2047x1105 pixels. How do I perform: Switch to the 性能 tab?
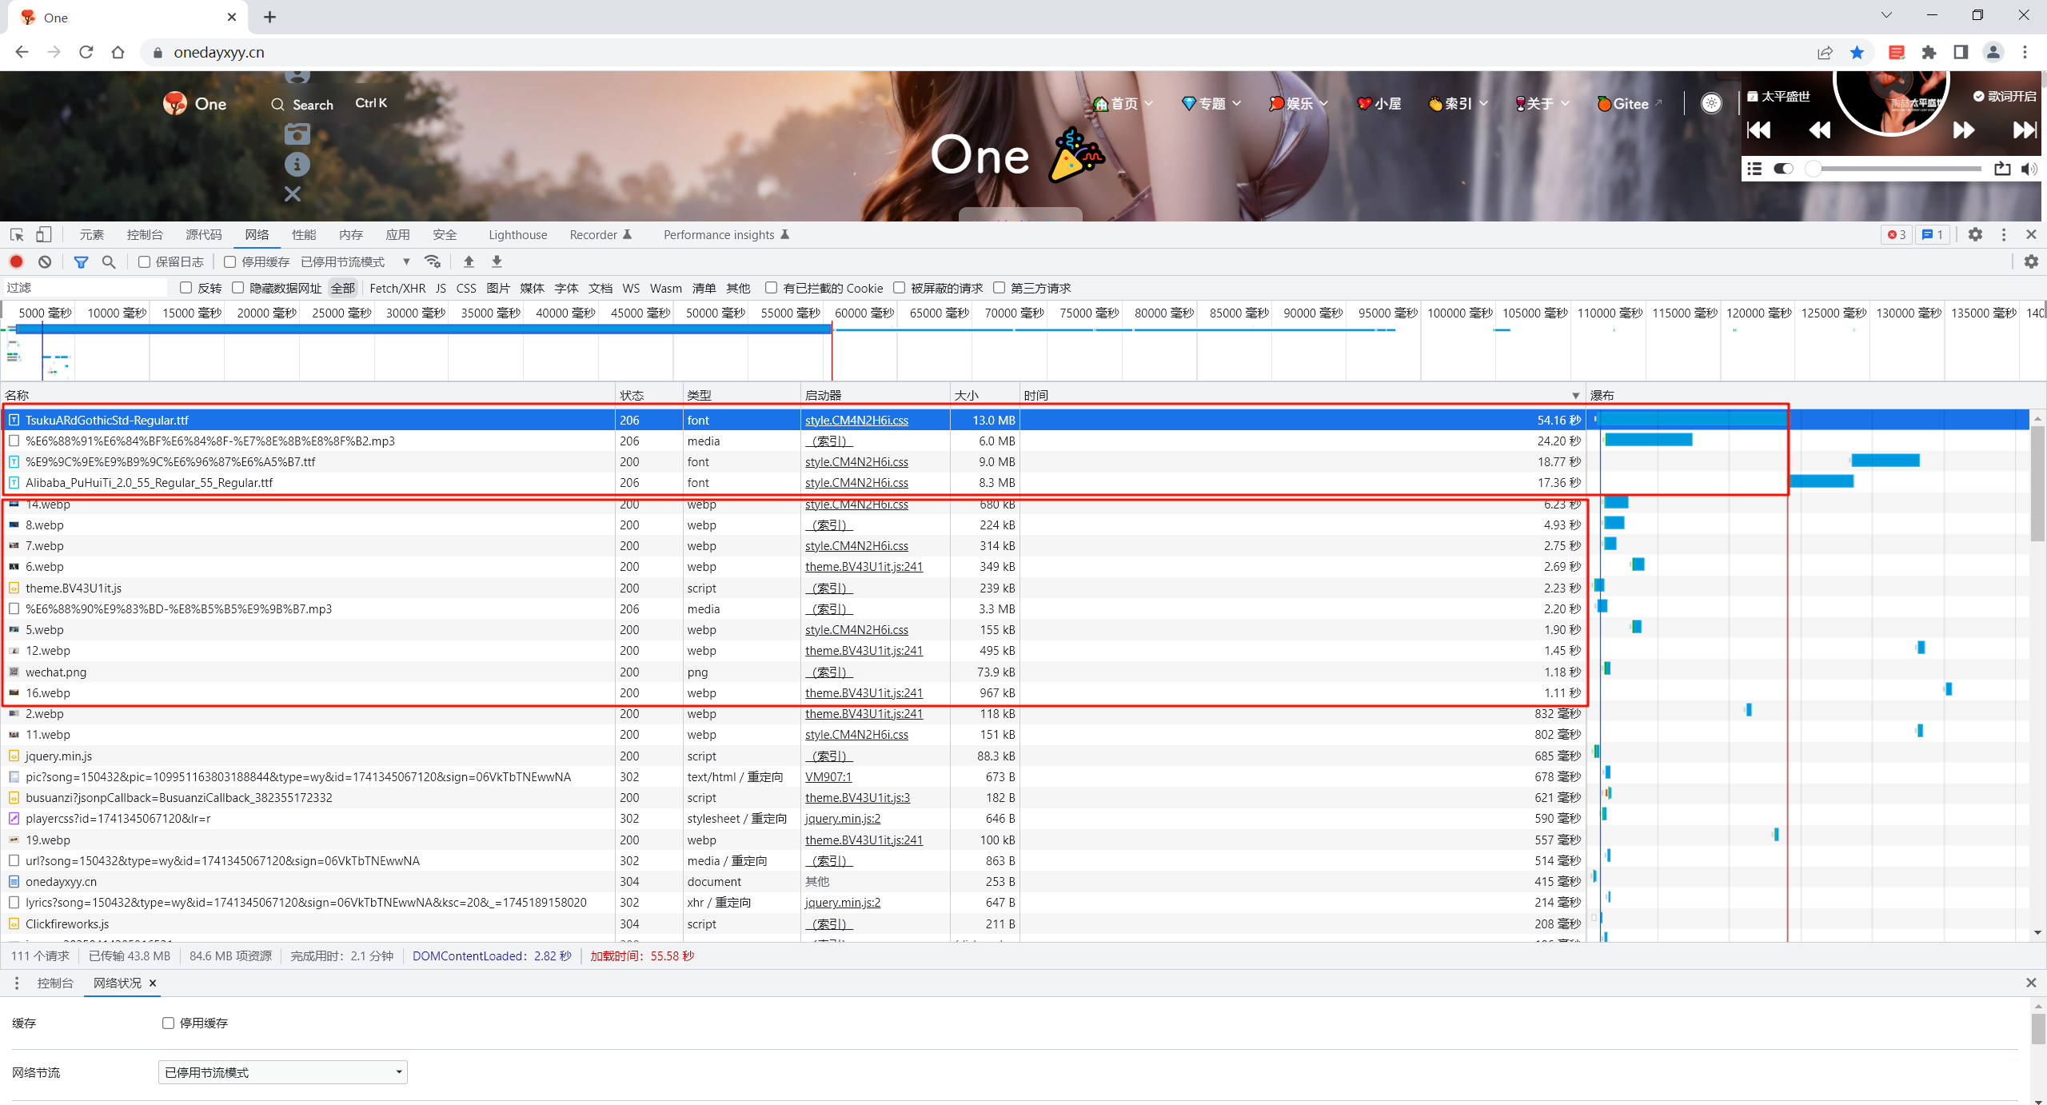click(304, 234)
